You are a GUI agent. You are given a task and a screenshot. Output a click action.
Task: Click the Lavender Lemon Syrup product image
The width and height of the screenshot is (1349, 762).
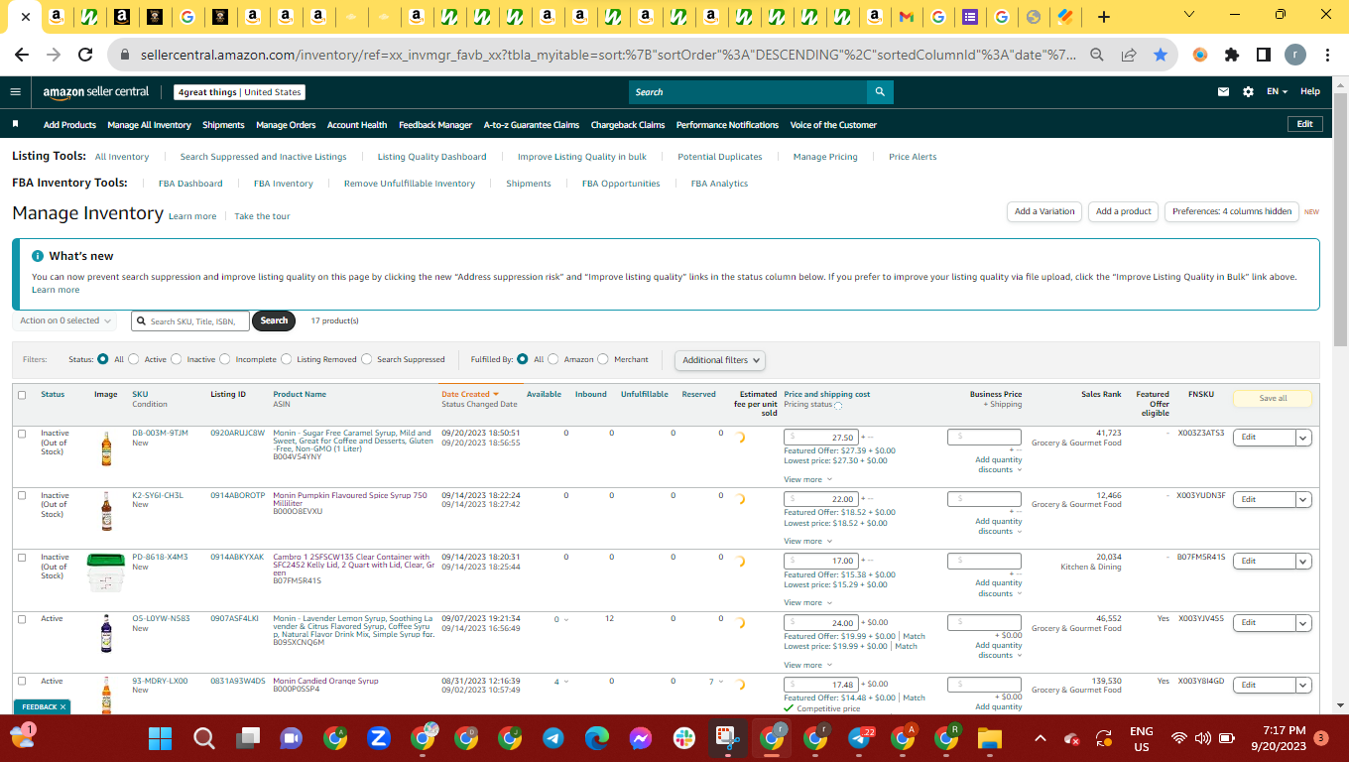106,633
